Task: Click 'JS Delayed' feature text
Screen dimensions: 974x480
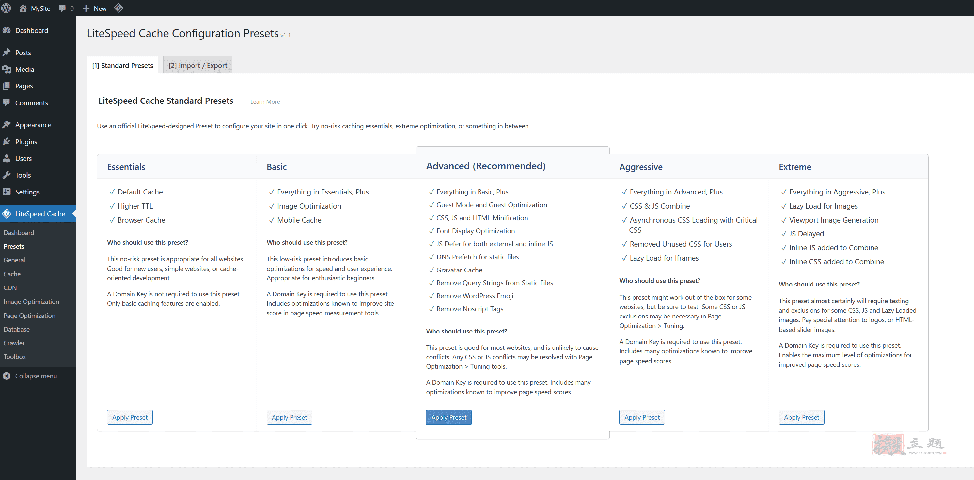Action: point(807,234)
